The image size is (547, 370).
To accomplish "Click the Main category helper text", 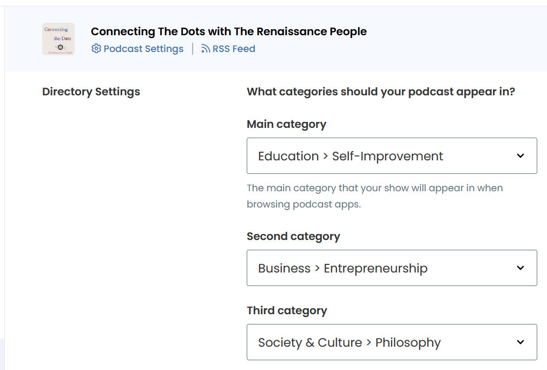I will (x=374, y=196).
